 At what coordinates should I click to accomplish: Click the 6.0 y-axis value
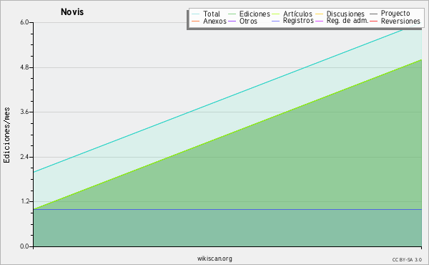coord(24,22)
